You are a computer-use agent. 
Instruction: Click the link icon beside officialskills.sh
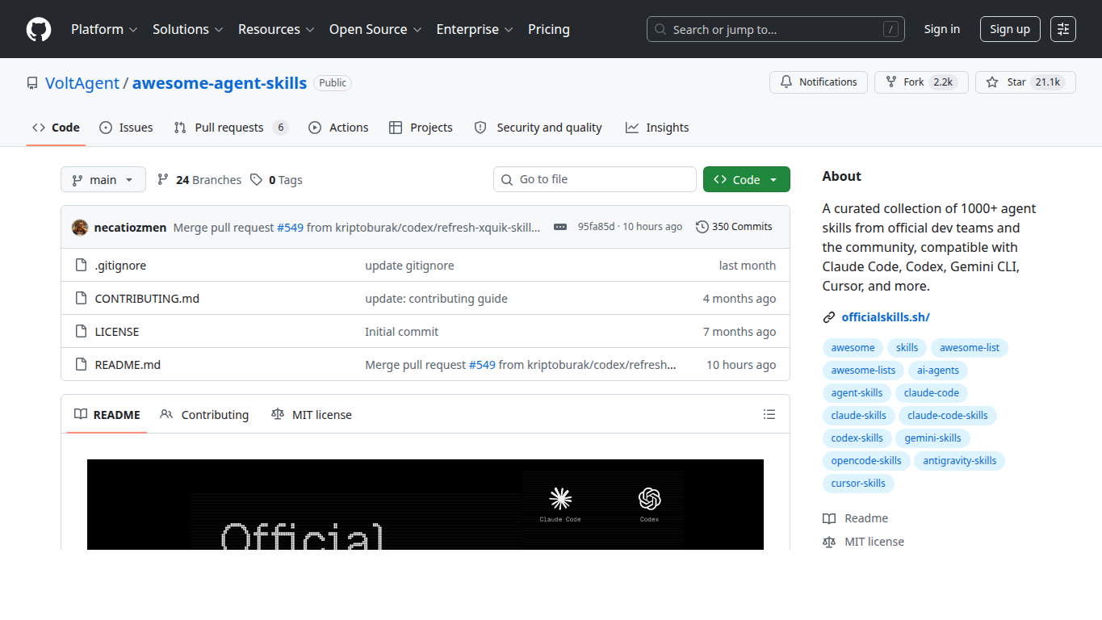pyautogui.click(x=829, y=317)
